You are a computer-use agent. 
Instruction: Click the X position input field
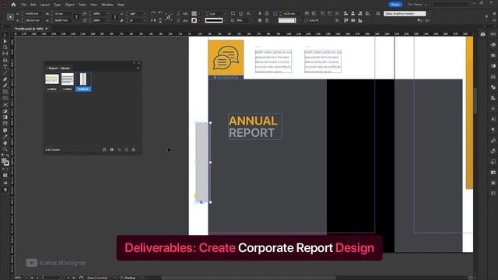(33, 14)
